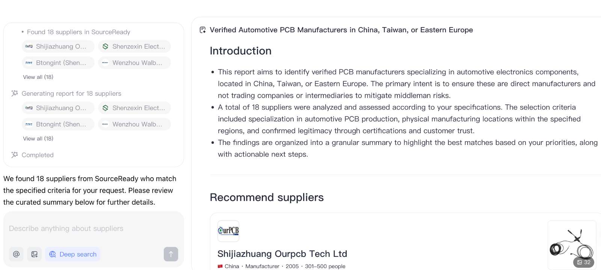Click the report document icon beside the title
This screenshot has height=270, width=601.
pyautogui.click(x=202, y=30)
